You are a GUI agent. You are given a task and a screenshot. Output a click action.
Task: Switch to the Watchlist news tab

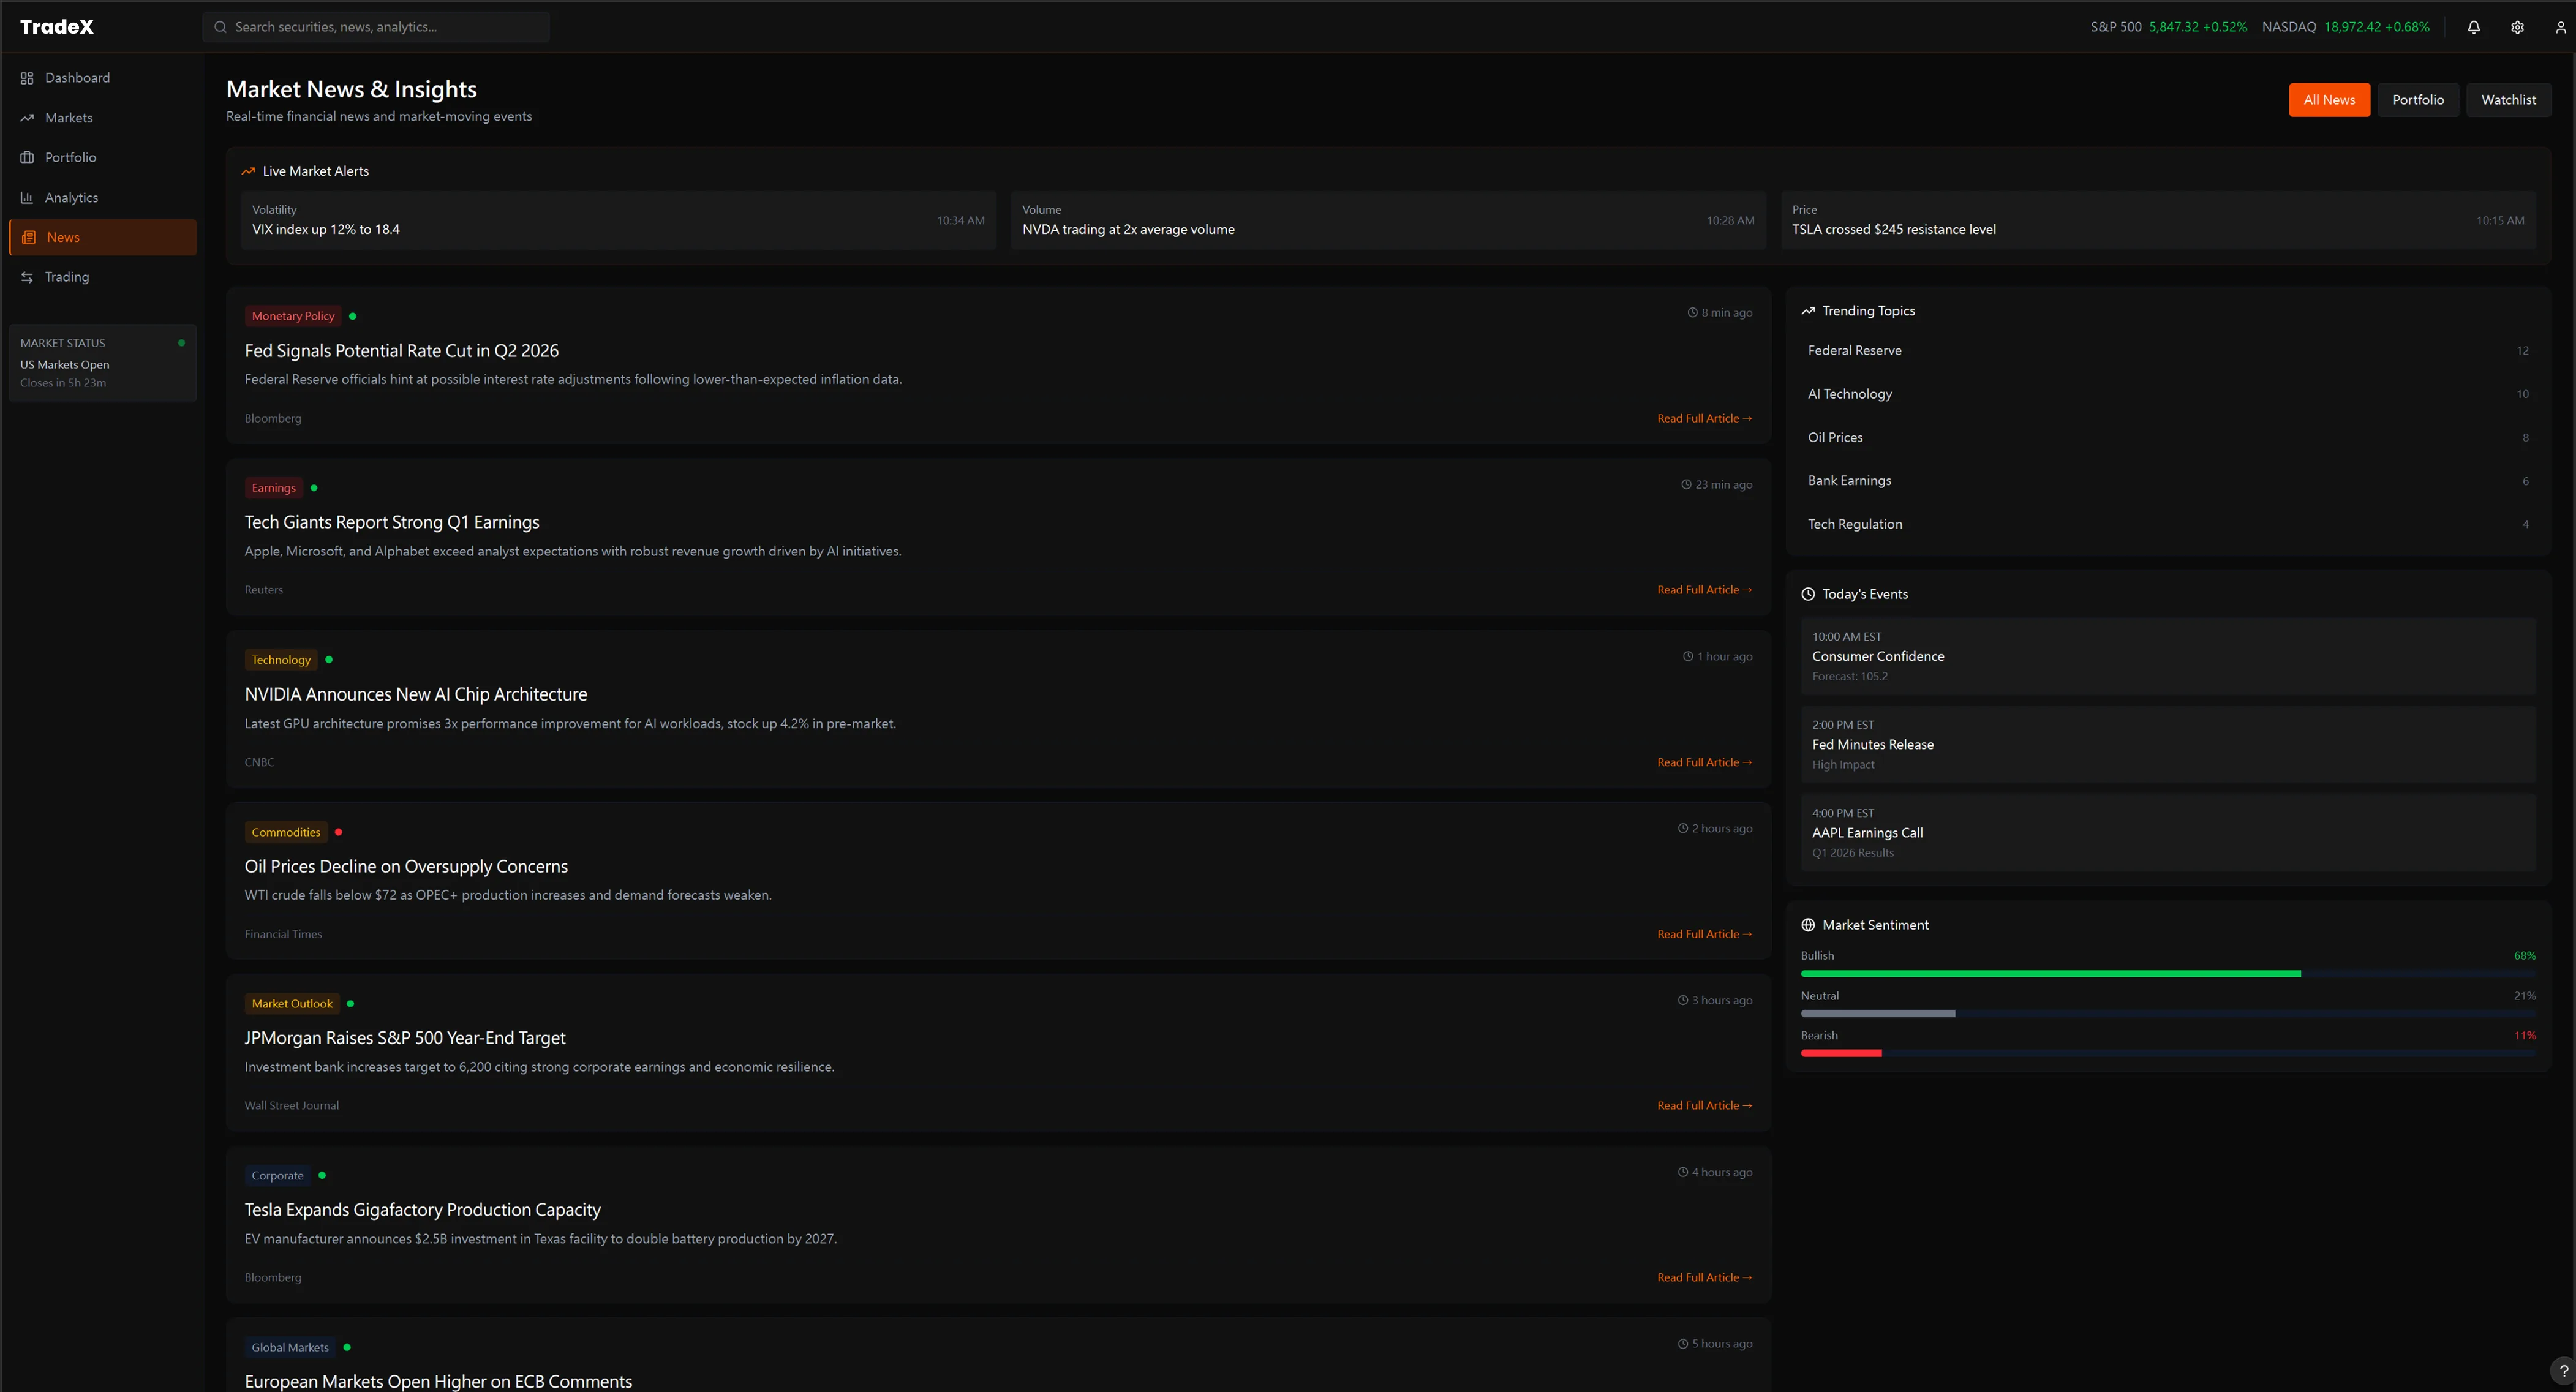pyautogui.click(x=2508, y=99)
